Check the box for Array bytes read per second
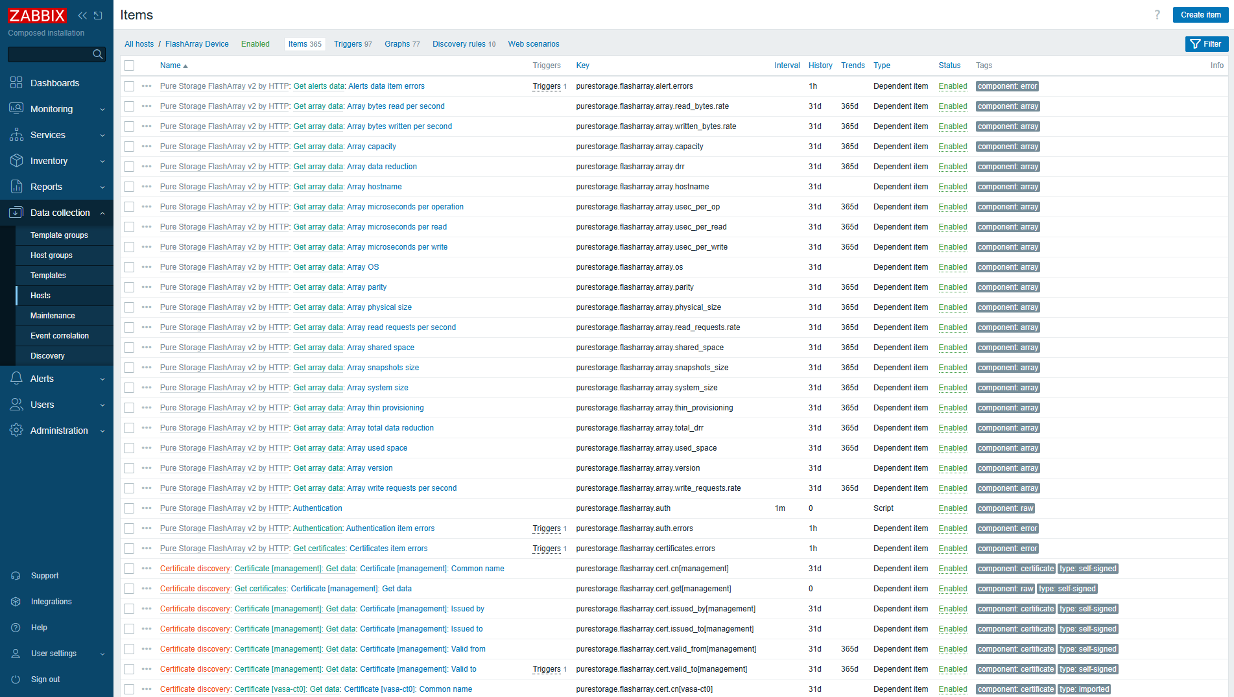1234x697 pixels. [129, 106]
